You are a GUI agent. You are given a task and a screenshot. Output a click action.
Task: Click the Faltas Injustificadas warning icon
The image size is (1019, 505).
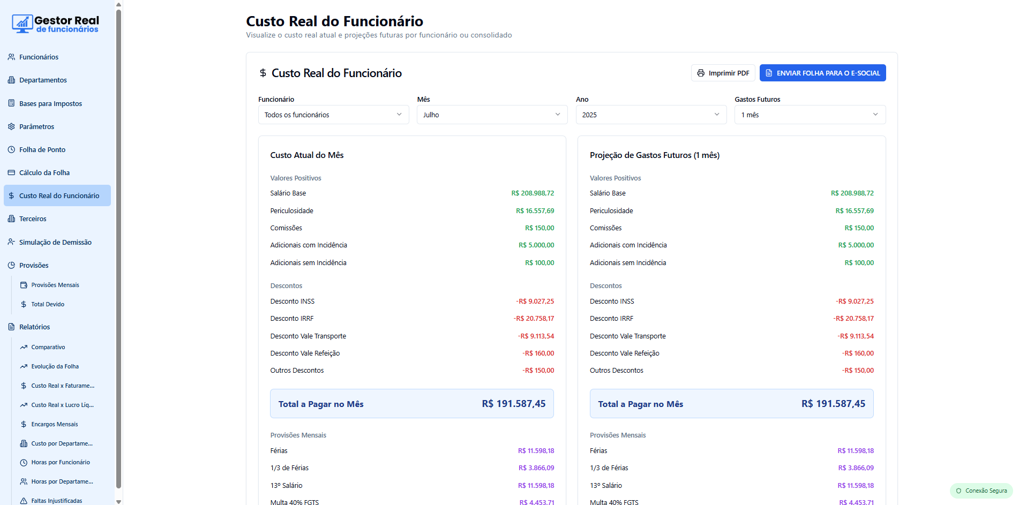tap(24, 501)
